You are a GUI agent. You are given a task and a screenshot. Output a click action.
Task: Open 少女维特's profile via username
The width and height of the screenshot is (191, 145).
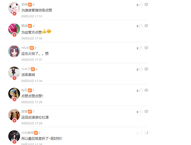click(27, 133)
